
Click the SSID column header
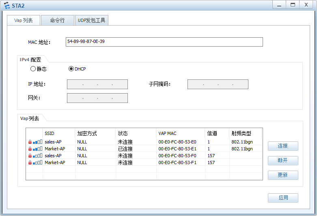pyautogui.click(x=58, y=133)
